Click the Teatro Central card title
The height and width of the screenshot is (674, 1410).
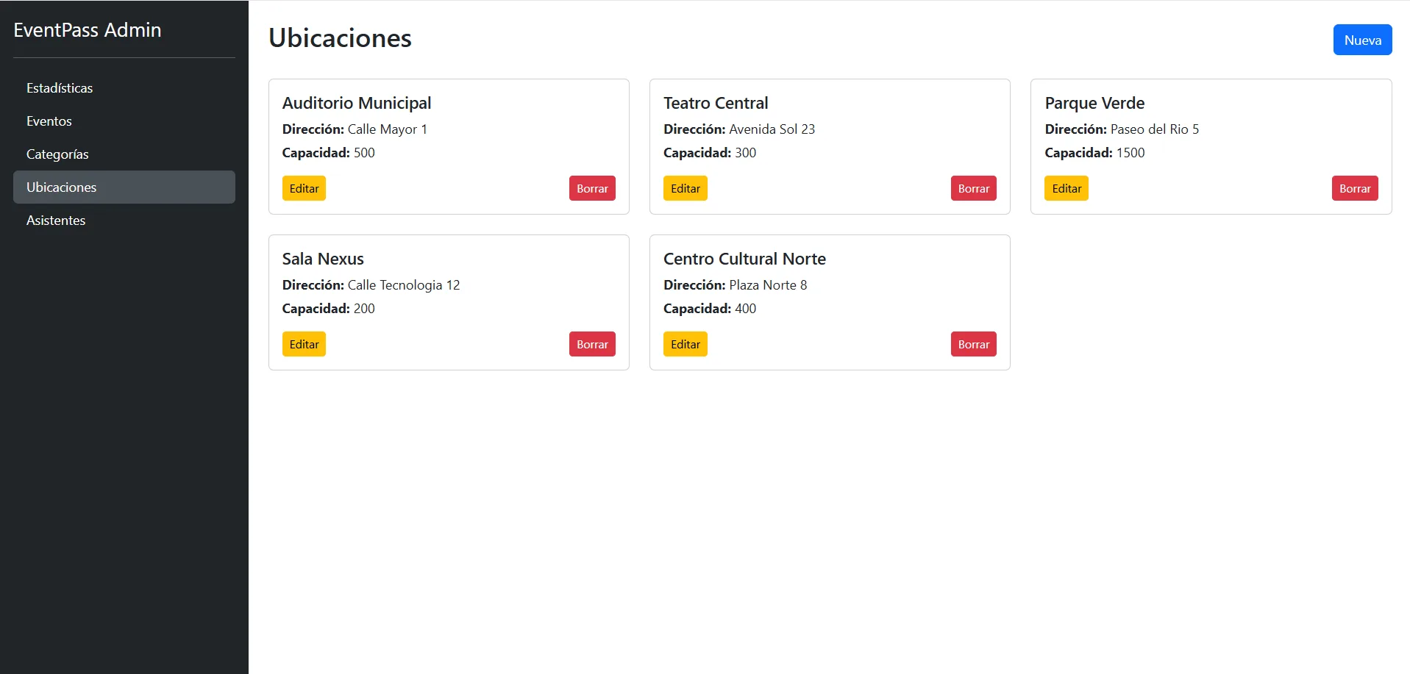click(x=716, y=103)
